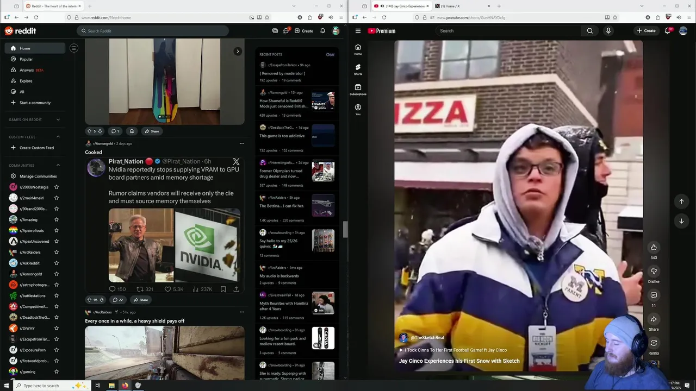Open Reddit notifications bell
The width and height of the screenshot is (696, 391).
coord(322,31)
